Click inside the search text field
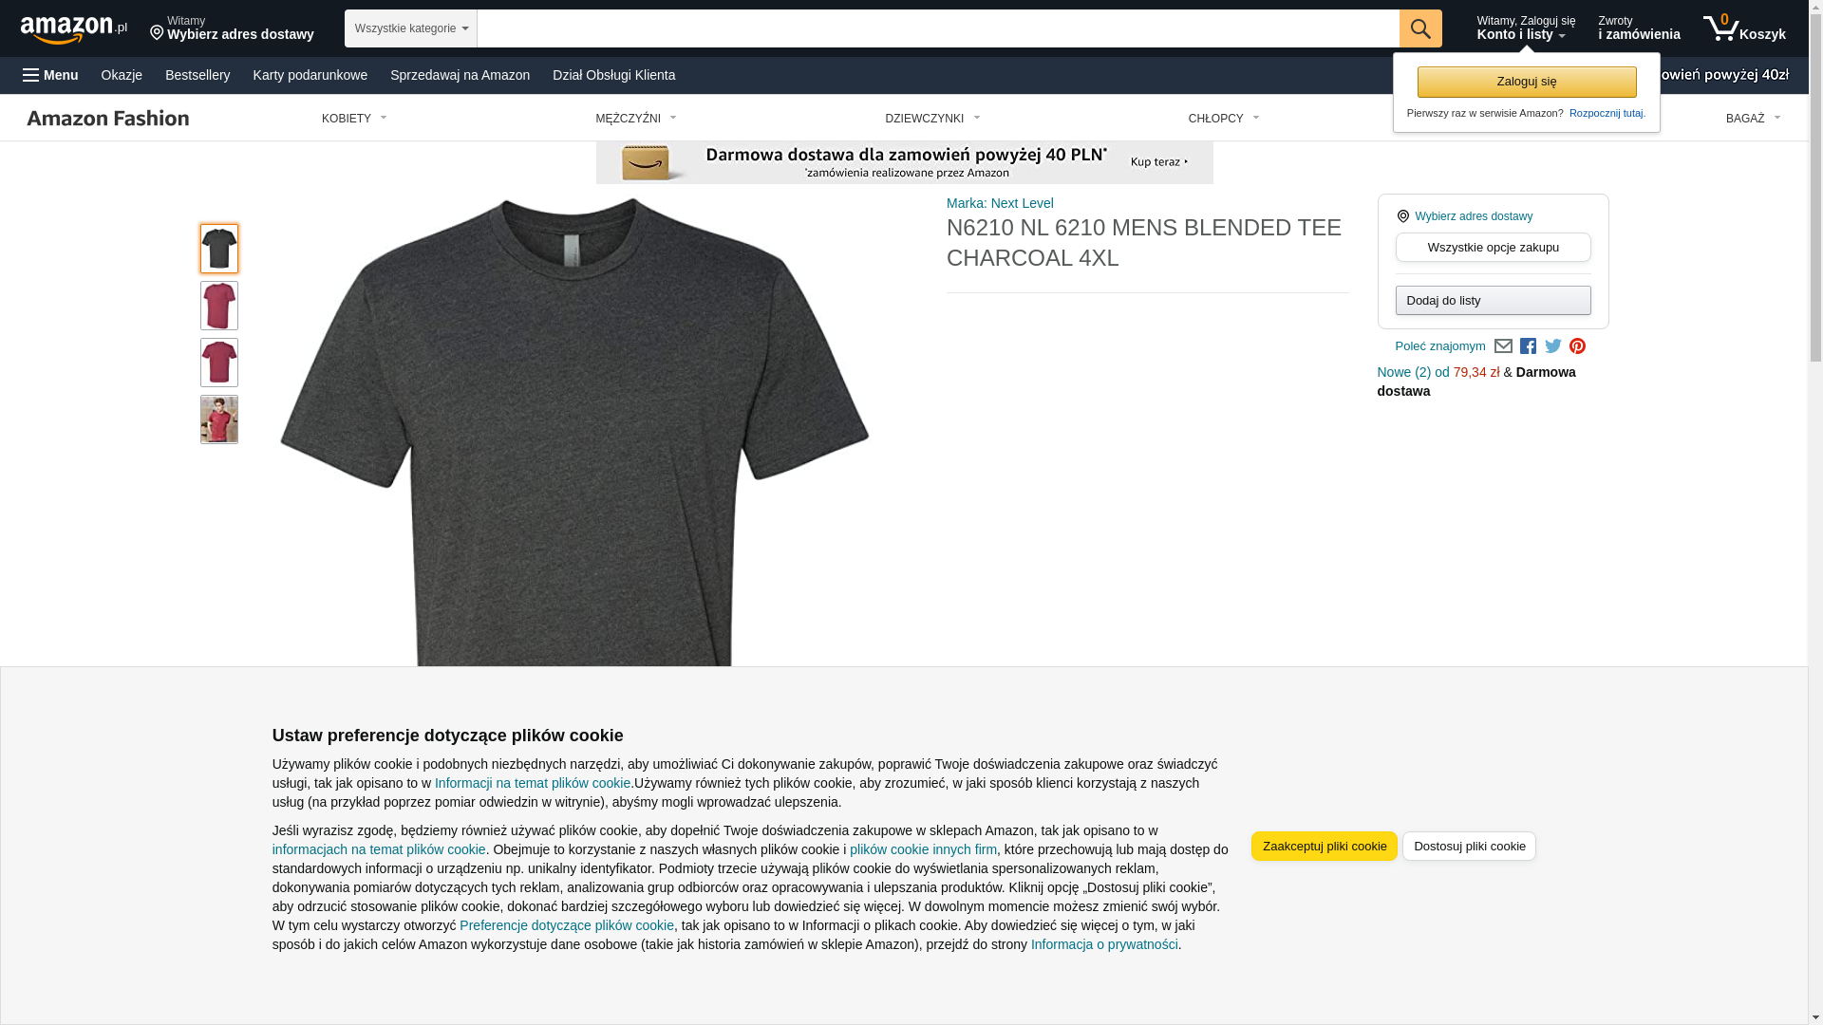Viewport: 1823px width, 1025px height. click(938, 28)
